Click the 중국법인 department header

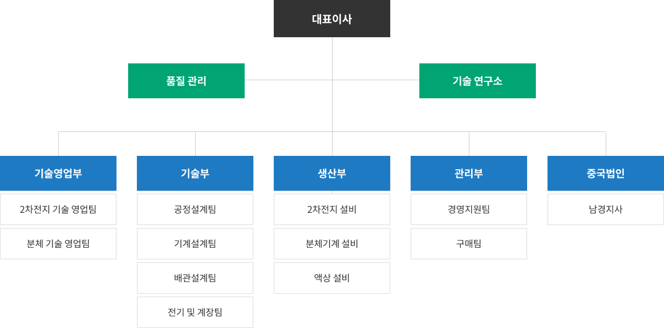pos(606,173)
